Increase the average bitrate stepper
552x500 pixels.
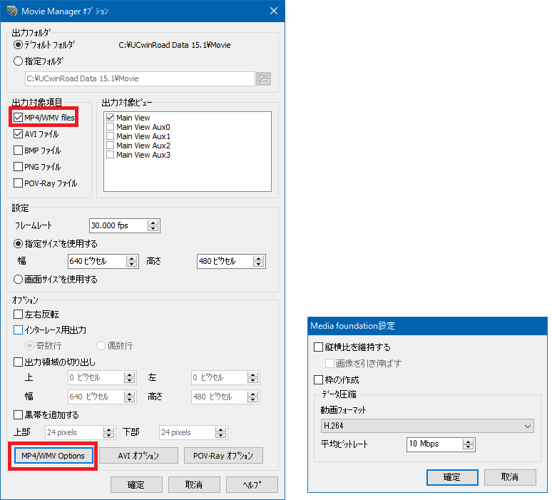[469, 442]
